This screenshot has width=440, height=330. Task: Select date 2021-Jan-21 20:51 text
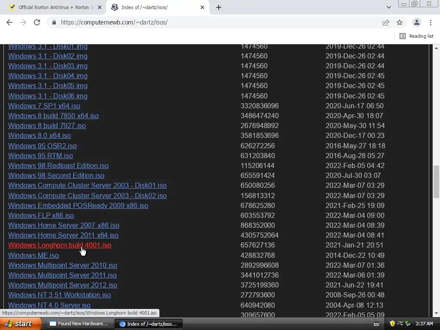(x=354, y=245)
